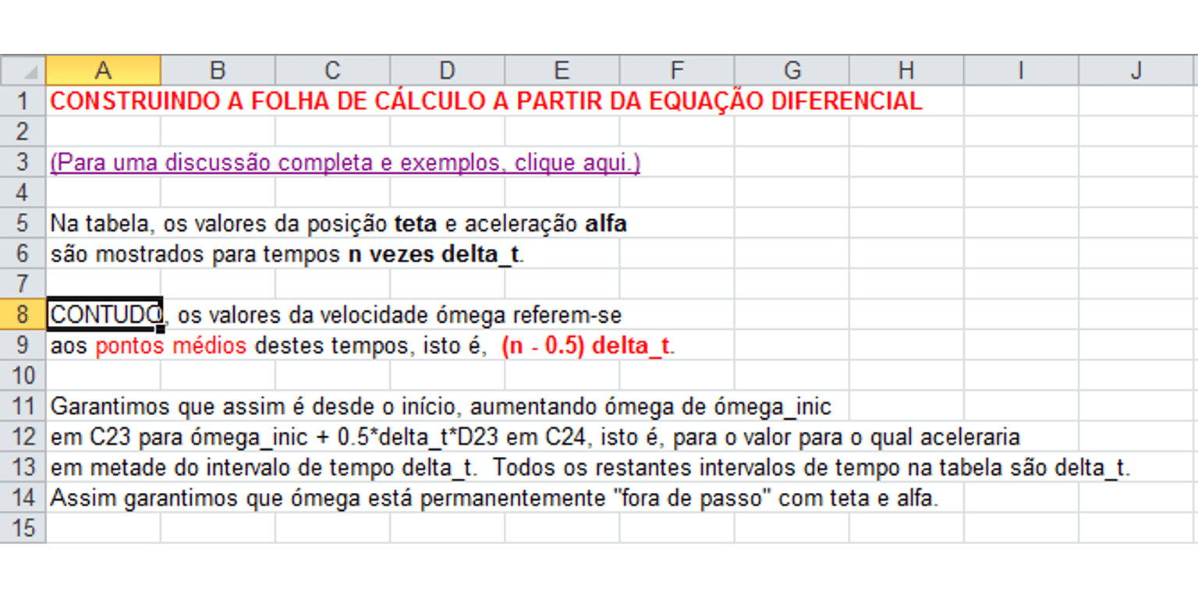Image resolution: width=1198 pixels, height=599 pixels.
Task: Click the fill handle of cell A8
Action: pos(161,329)
